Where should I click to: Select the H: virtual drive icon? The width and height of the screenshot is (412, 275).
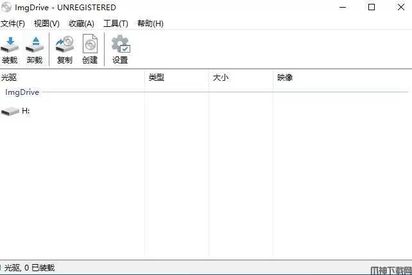[x=10, y=112]
